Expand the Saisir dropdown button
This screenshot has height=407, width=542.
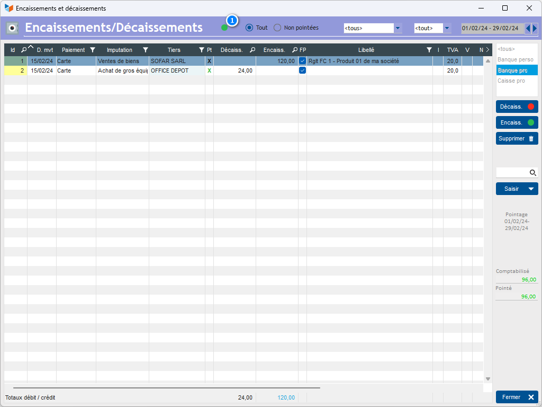[x=532, y=189]
